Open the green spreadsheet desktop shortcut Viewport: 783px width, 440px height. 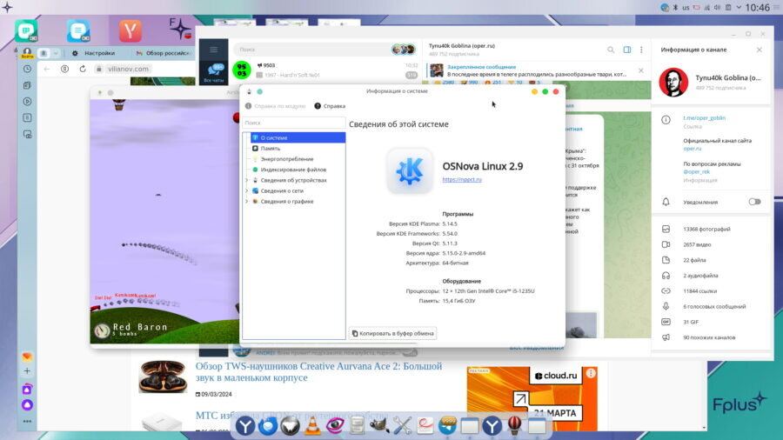[x=26, y=30]
